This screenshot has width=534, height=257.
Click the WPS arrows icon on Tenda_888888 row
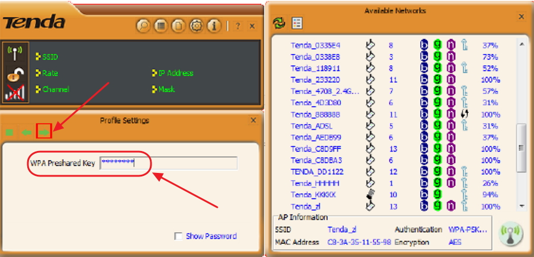tap(465, 114)
